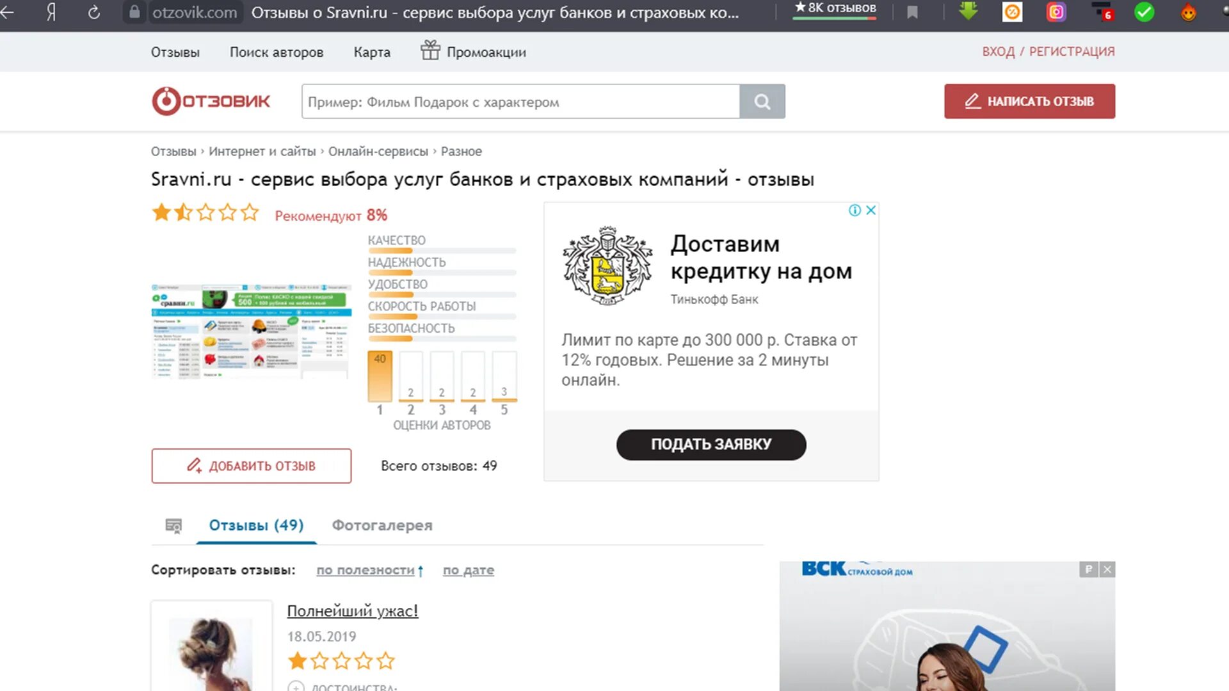The width and height of the screenshot is (1229, 691).
Task: Click review date 18.05.2019
Action: pos(321,637)
